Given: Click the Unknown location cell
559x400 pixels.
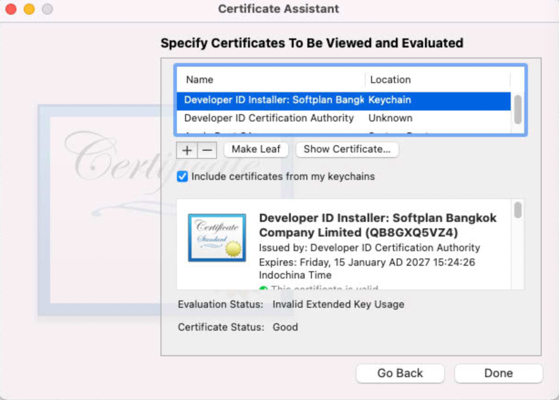Looking at the screenshot, I should click(x=390, y=118).
